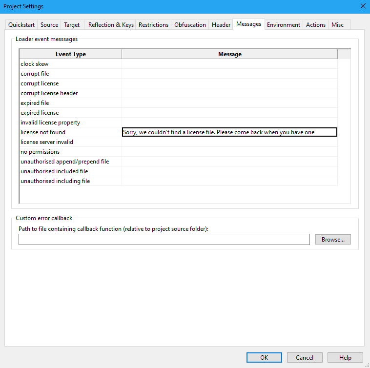
Task: Open the Source tab
Action: (x=49, y=25)
